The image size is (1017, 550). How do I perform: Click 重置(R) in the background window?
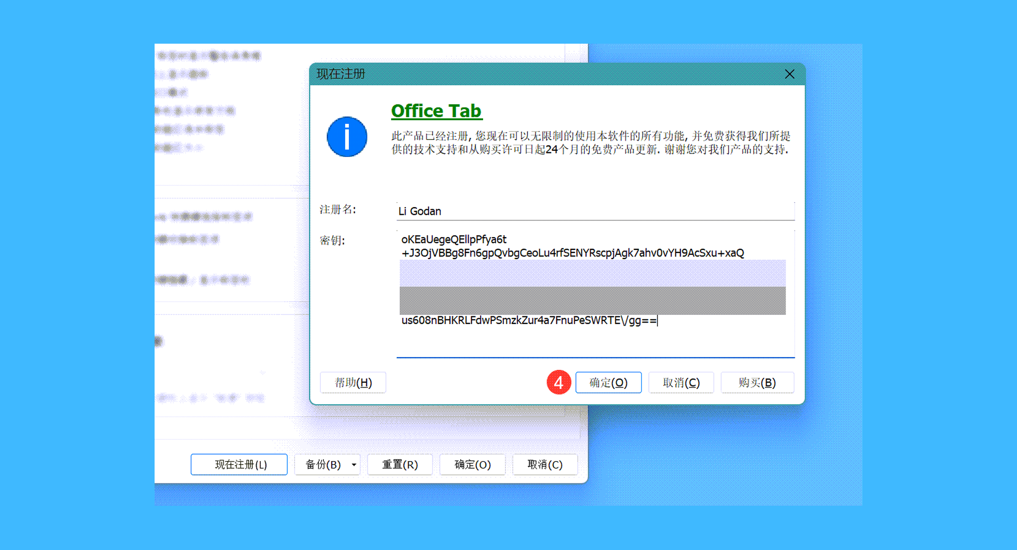pyautogui.click(x=400, y=465)
